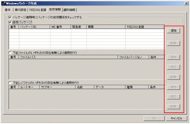
Task: Click the キャンセル button
Action: tap(177, 118)
